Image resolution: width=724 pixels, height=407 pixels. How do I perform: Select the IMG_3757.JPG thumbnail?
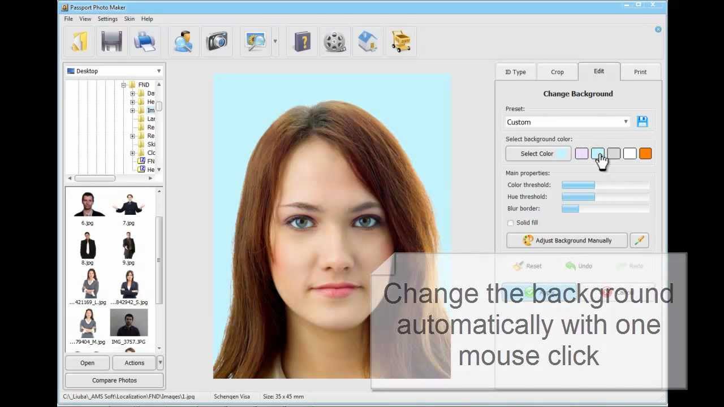(129, 327)
